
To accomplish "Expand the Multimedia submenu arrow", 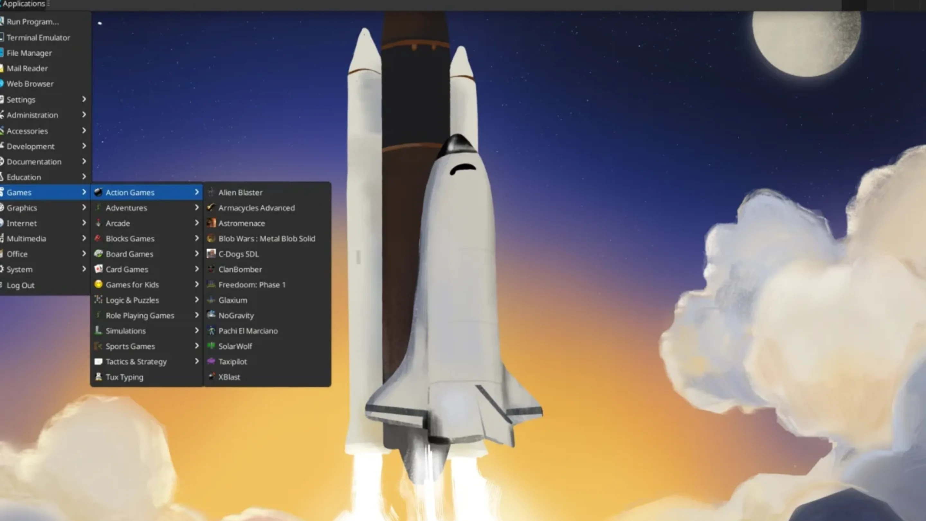I will (x=84, y=238).
